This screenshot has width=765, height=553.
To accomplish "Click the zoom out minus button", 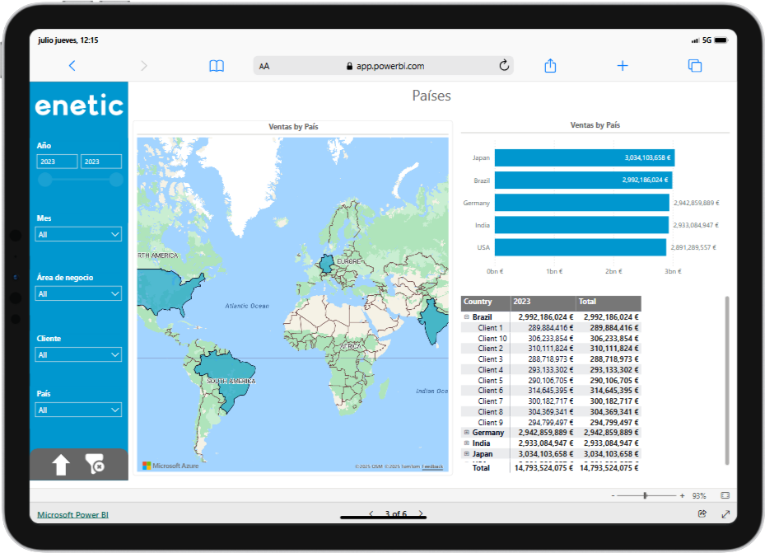I will tap(613, 496).
